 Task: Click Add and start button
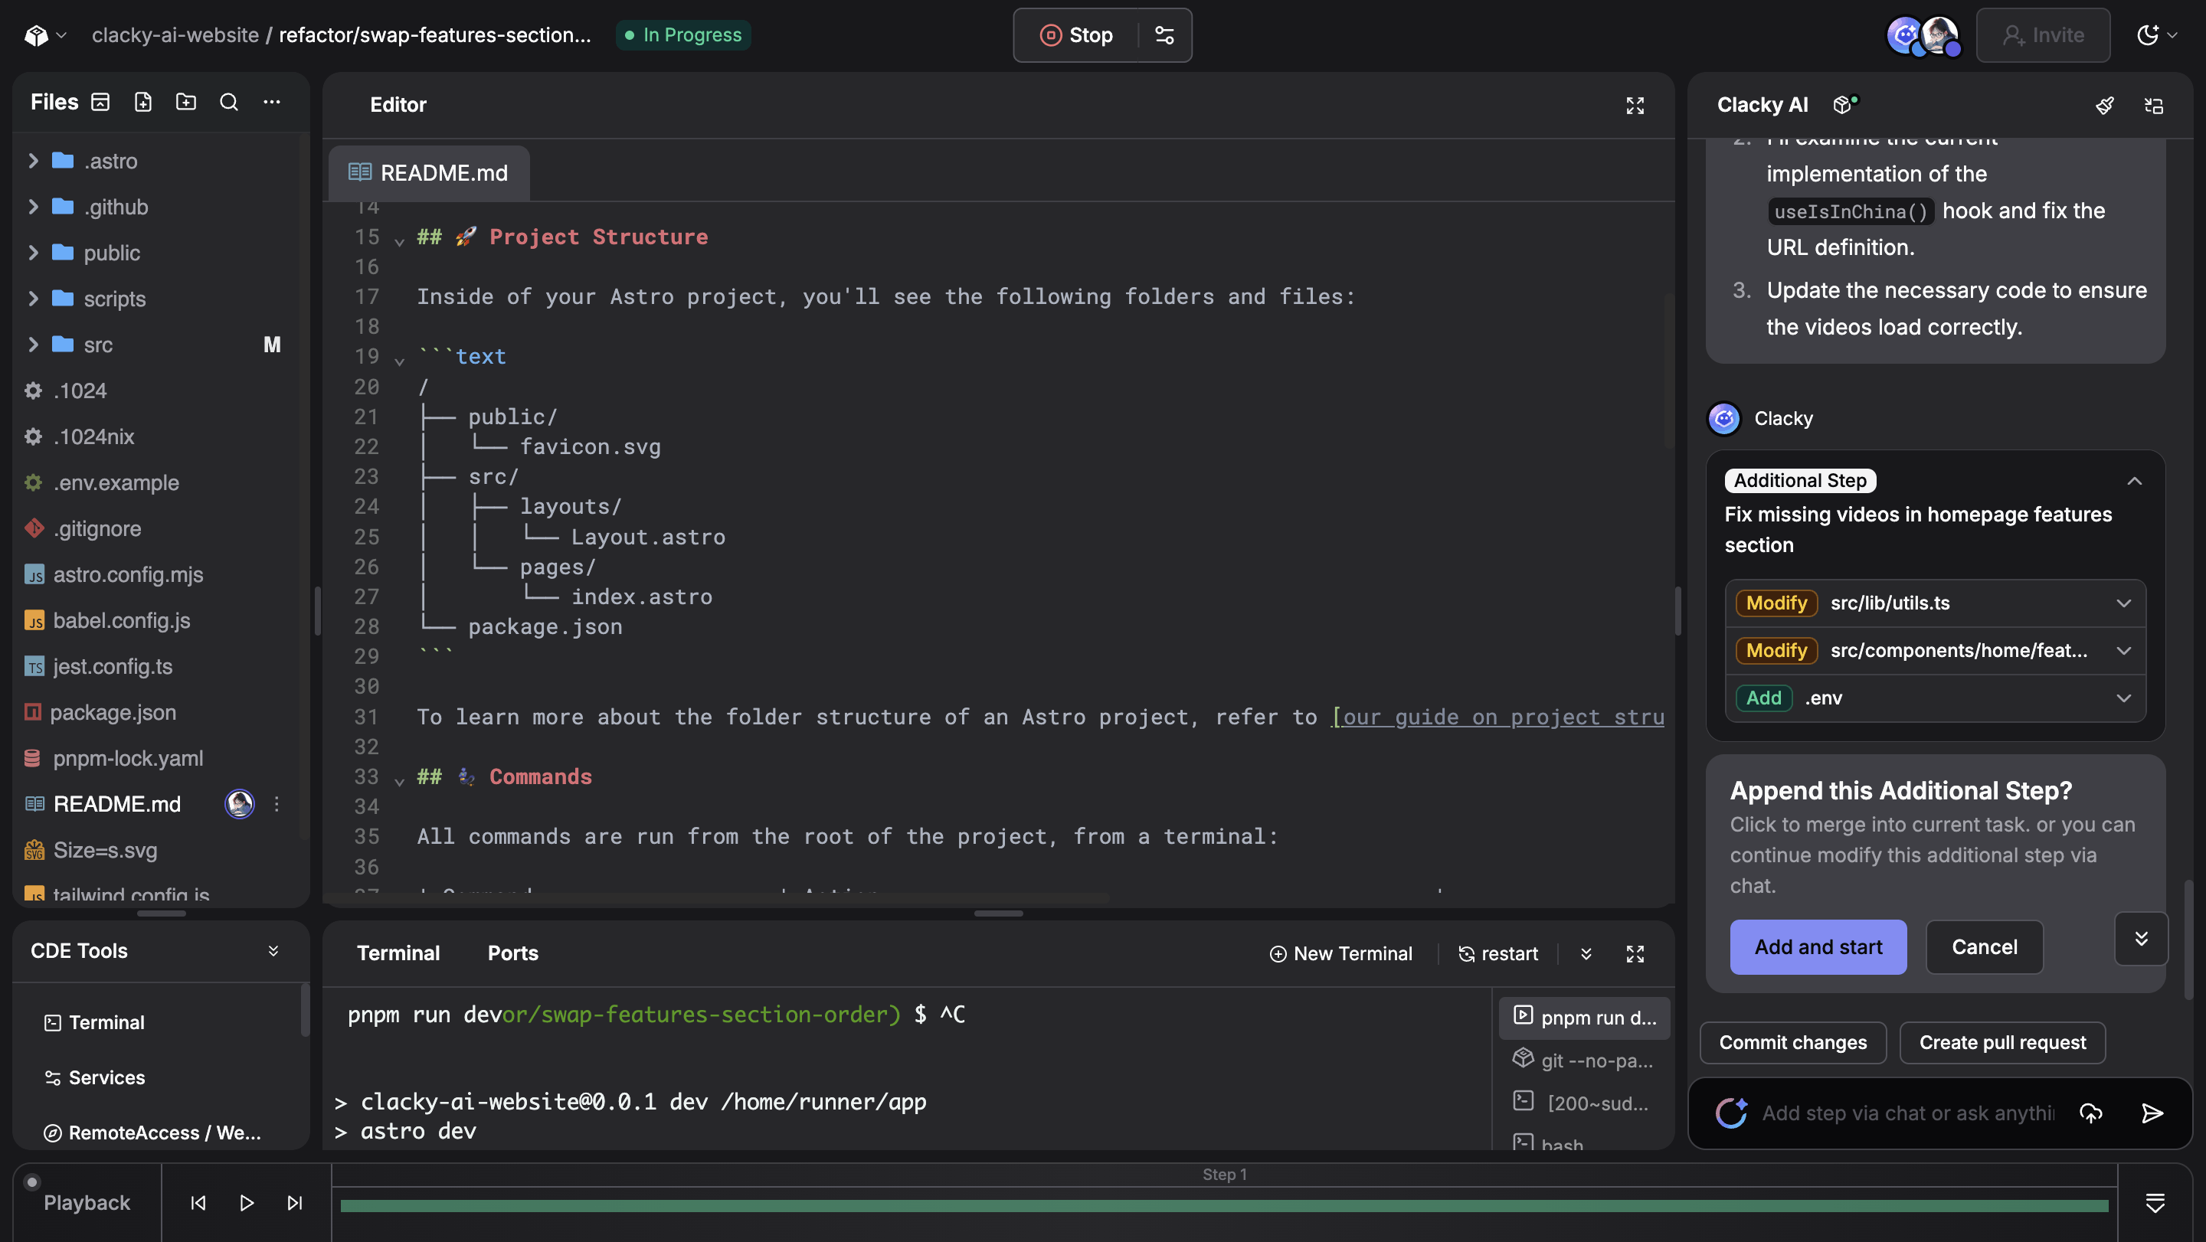(1818, 946)
